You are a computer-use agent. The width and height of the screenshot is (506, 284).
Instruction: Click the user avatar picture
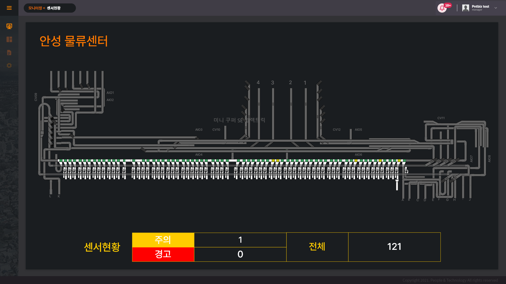[466, 8]
